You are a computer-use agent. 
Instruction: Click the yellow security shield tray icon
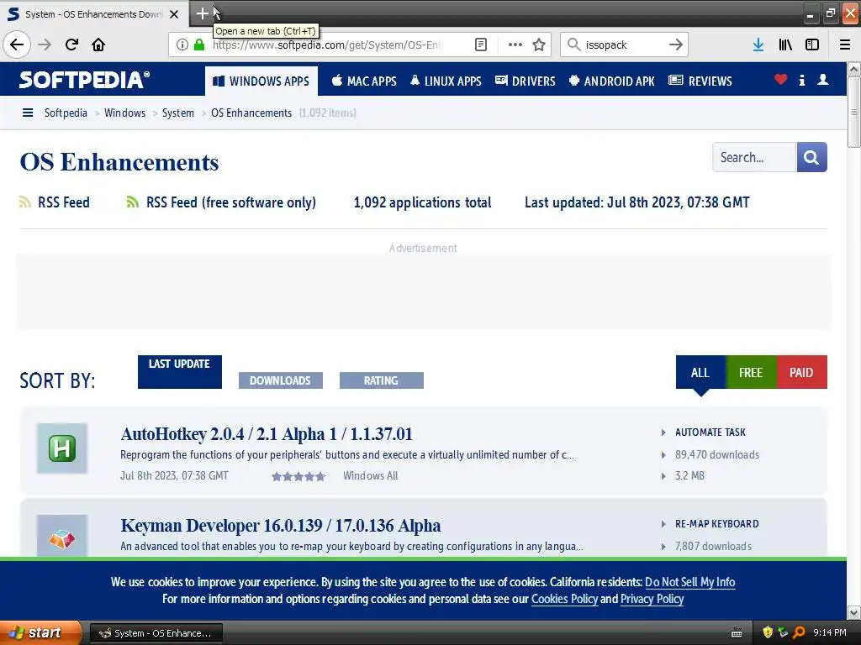[767, 632]
